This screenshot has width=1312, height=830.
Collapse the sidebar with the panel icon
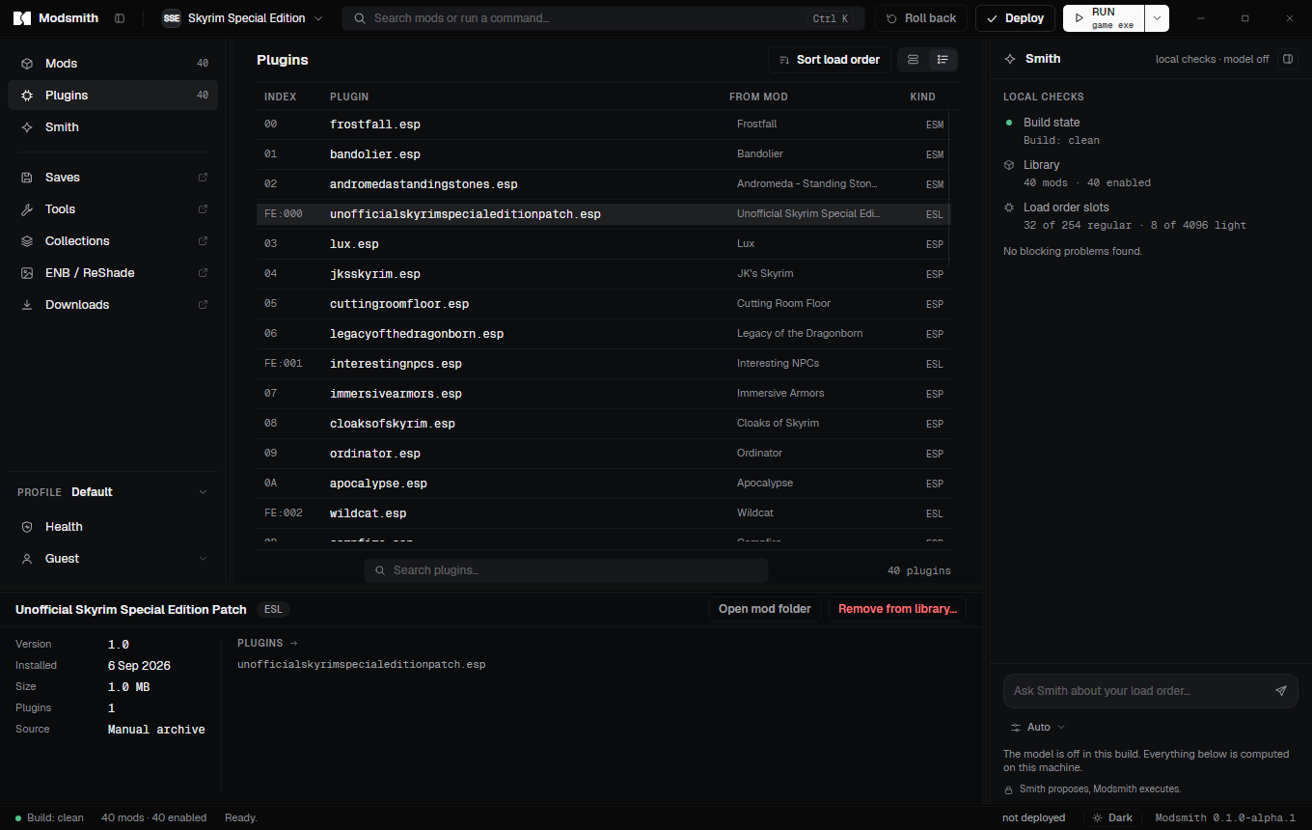[120, 18]
